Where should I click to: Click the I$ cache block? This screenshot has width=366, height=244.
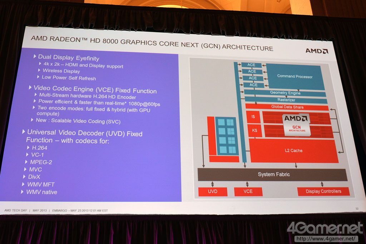[254, 117]
